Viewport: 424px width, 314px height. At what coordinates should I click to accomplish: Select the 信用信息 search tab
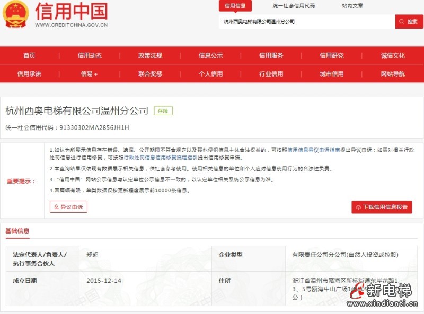click(235, 6)
